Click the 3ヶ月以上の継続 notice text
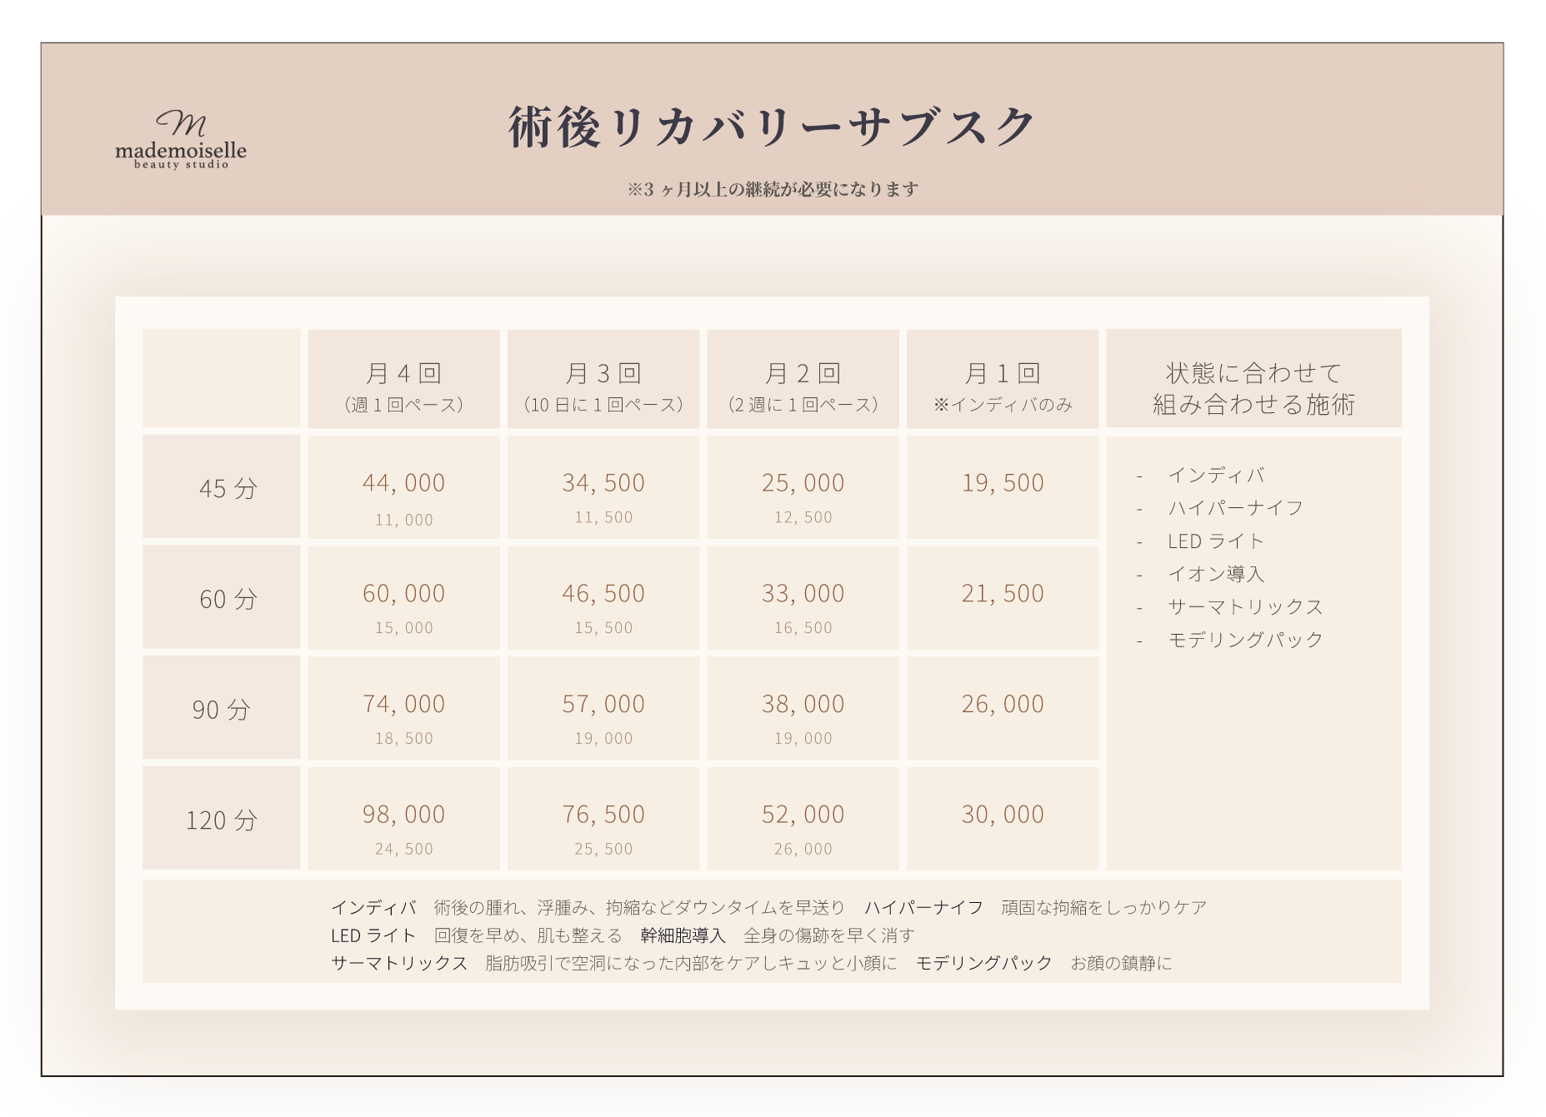 (772, 190)
